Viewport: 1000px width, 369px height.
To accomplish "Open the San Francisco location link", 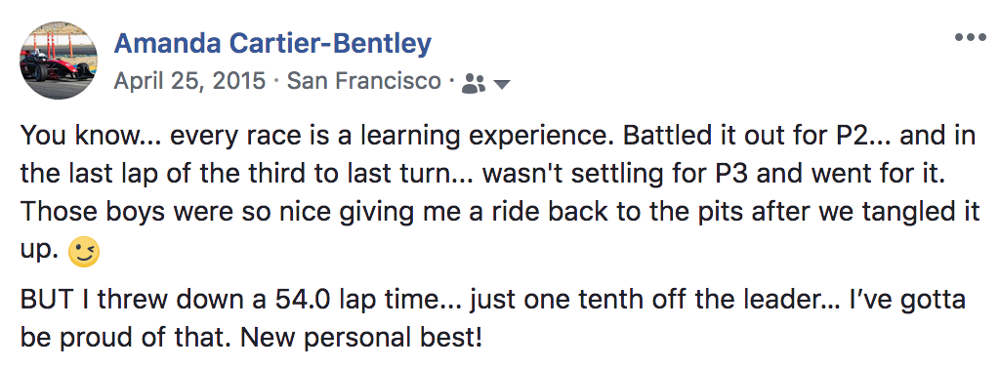I will [364, 82].
